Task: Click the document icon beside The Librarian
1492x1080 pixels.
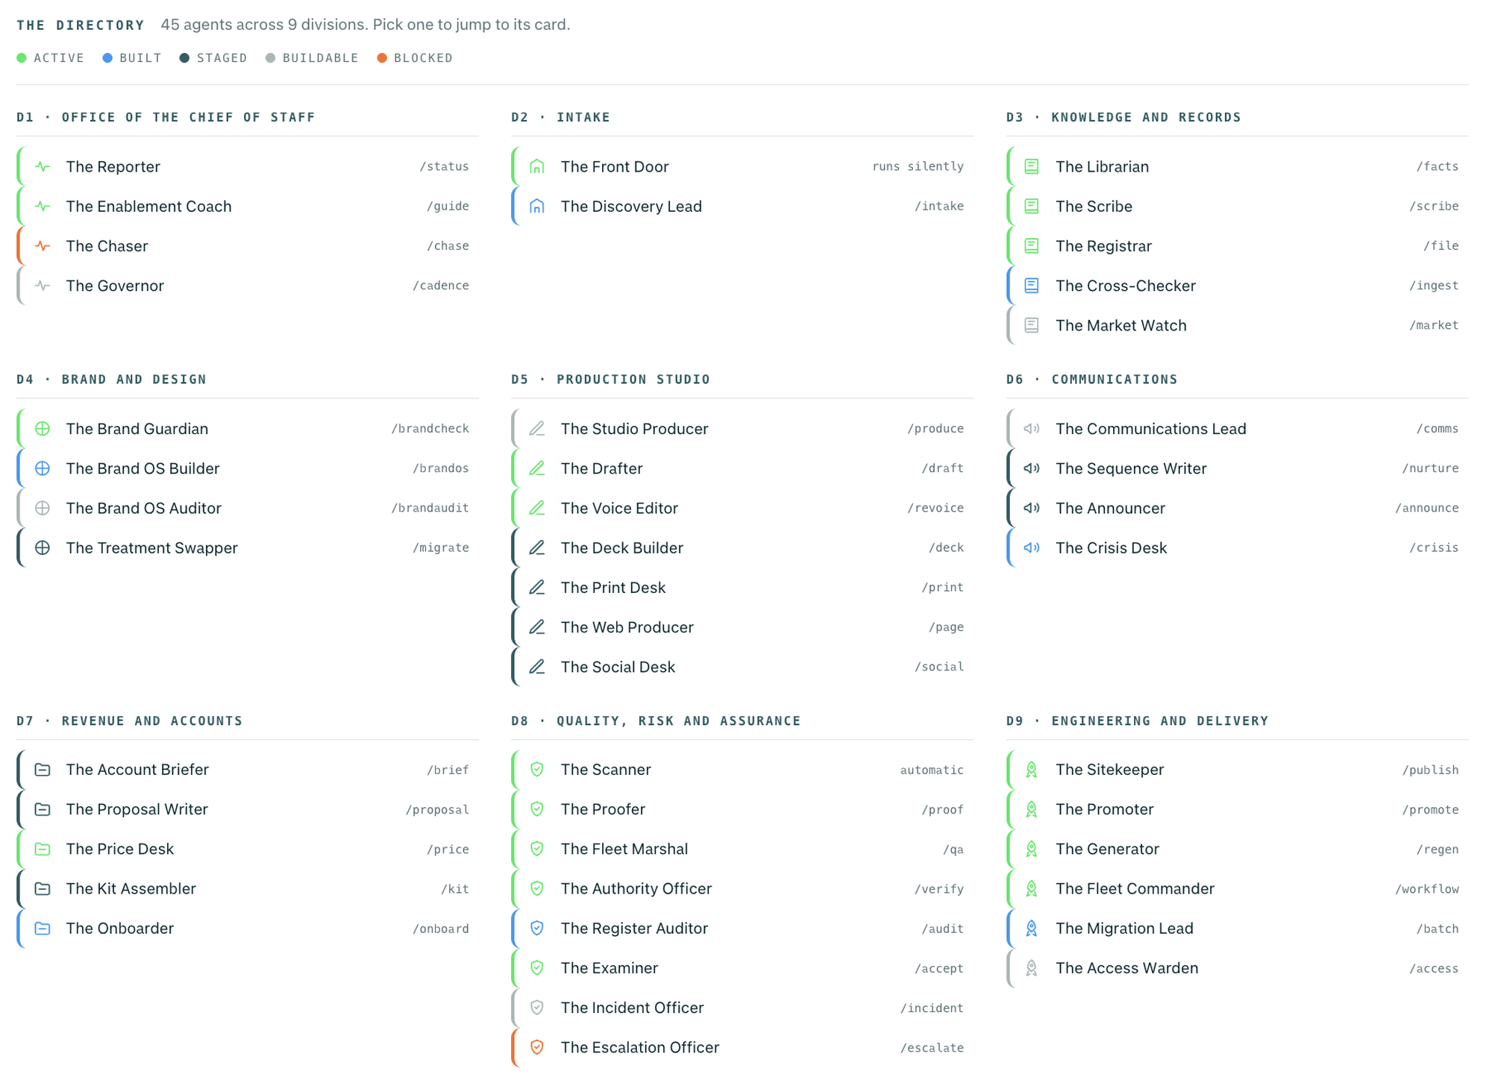Action: 1032,166
